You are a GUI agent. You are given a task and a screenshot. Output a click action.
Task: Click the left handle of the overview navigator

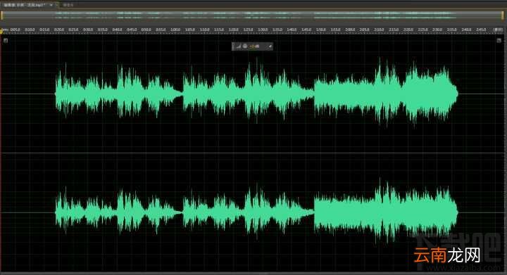(x=2, y=15)
